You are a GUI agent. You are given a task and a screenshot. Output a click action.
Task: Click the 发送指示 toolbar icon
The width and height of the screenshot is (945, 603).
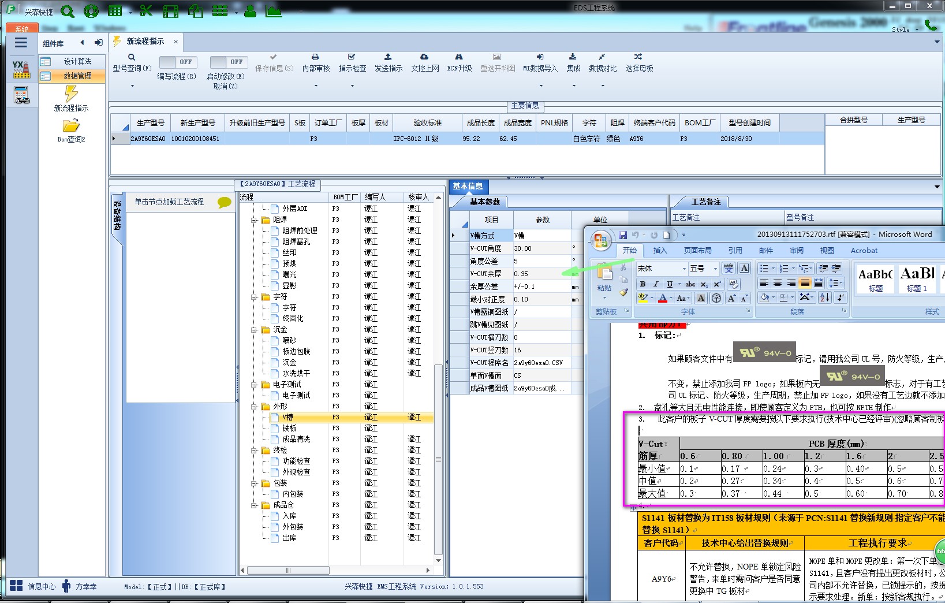[388, 57]
